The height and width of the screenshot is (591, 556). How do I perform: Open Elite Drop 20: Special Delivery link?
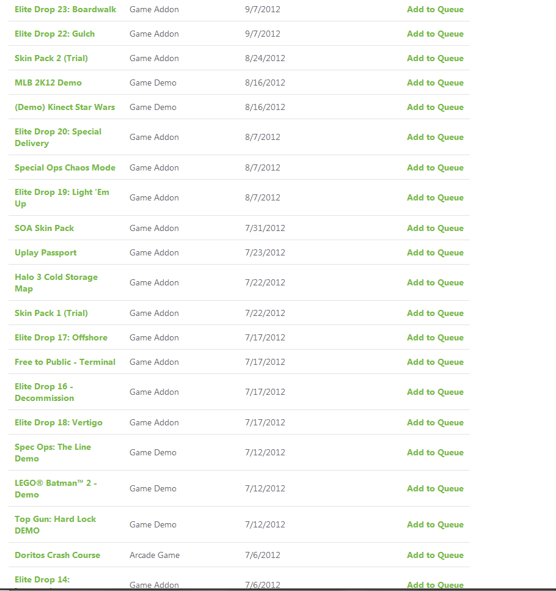click(x=58, y=137)
